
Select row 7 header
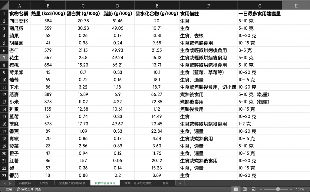coord(4,58)
